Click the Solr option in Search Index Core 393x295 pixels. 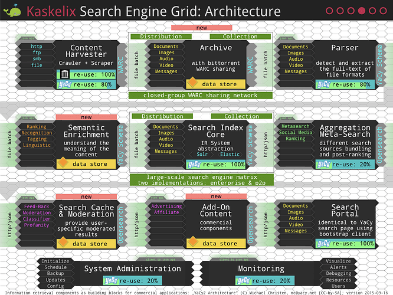[x=202, y=155]
